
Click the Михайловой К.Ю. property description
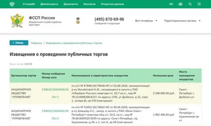pos(110,93)
